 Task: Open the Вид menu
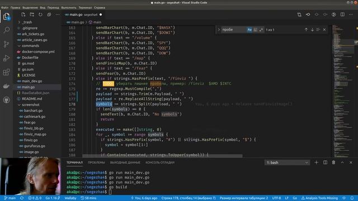pyautogui.click(x=43, y=7)
